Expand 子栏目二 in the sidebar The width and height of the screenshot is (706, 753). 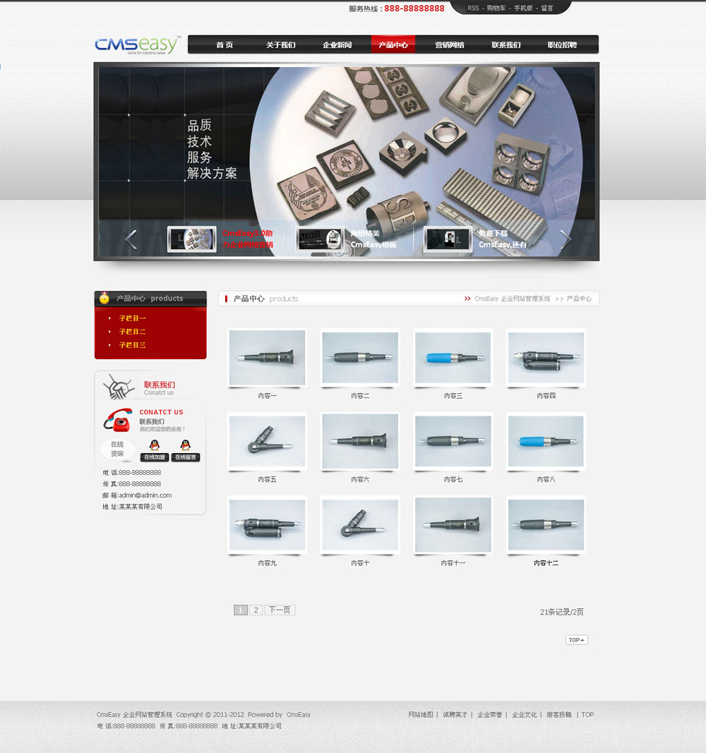click(x=132, y=332)
